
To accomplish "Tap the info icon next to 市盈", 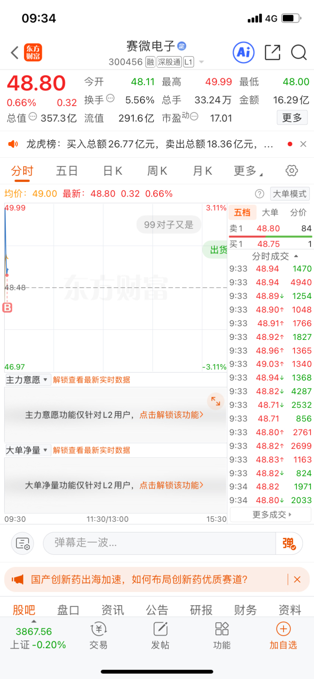I will click(194, 116).
